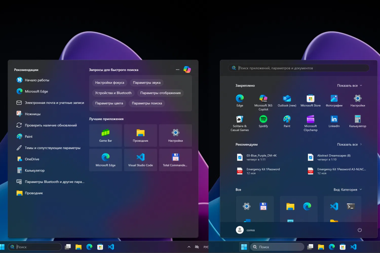Show all recommended items in Рекомендуем
Image resolution: width=380 pixels, height=253 pixels.
pyautogui.click(x=350, y=144)
